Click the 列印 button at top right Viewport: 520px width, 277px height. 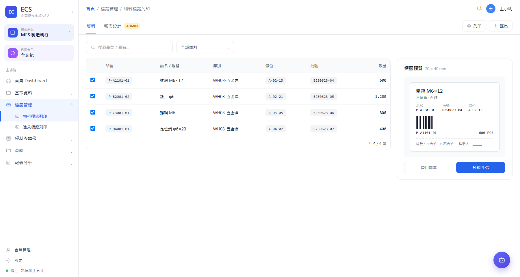[474, 26]
